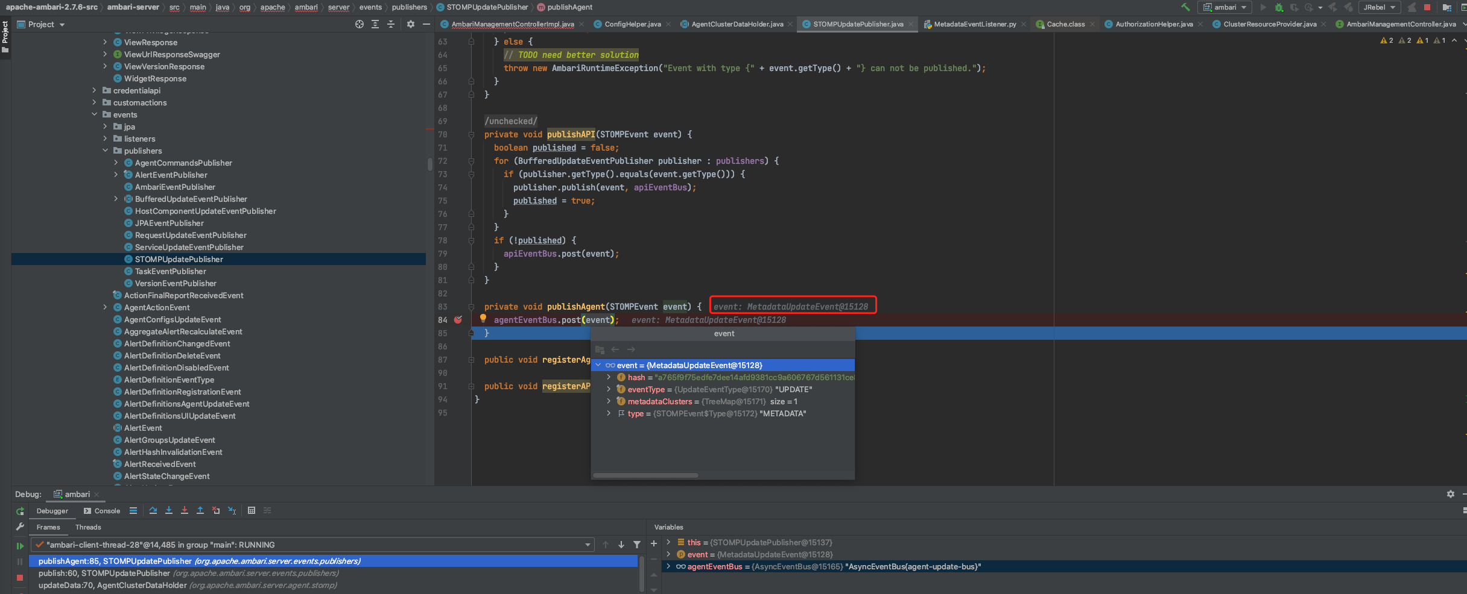This screenshot has width=1467, height=594.
Task: Click the Run to Cursor icon
Action: pyautogui.click(x=232, y=510)
